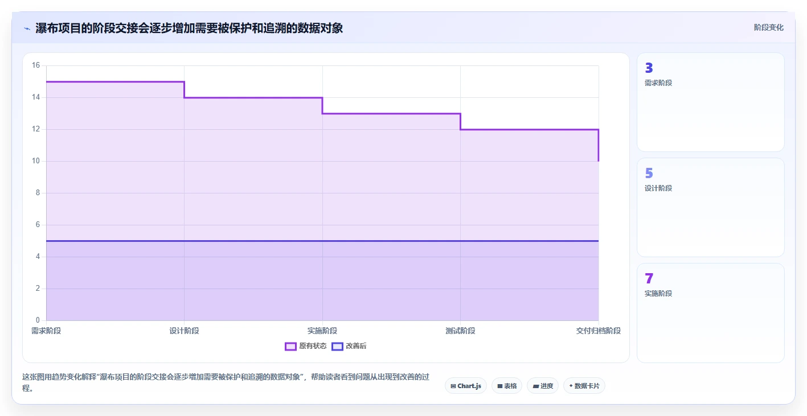
Task: Click the y-axis value 8
Action: pos(38,193)
